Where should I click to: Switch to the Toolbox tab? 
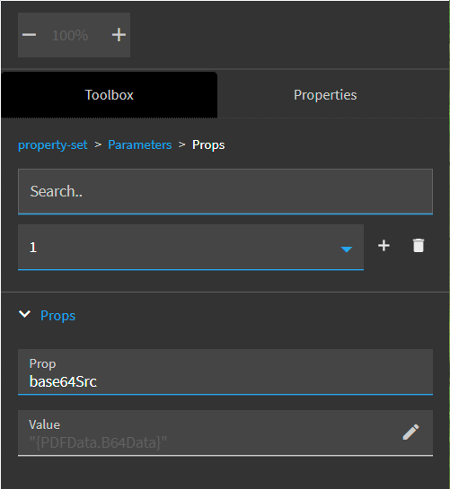click(109, 95)
